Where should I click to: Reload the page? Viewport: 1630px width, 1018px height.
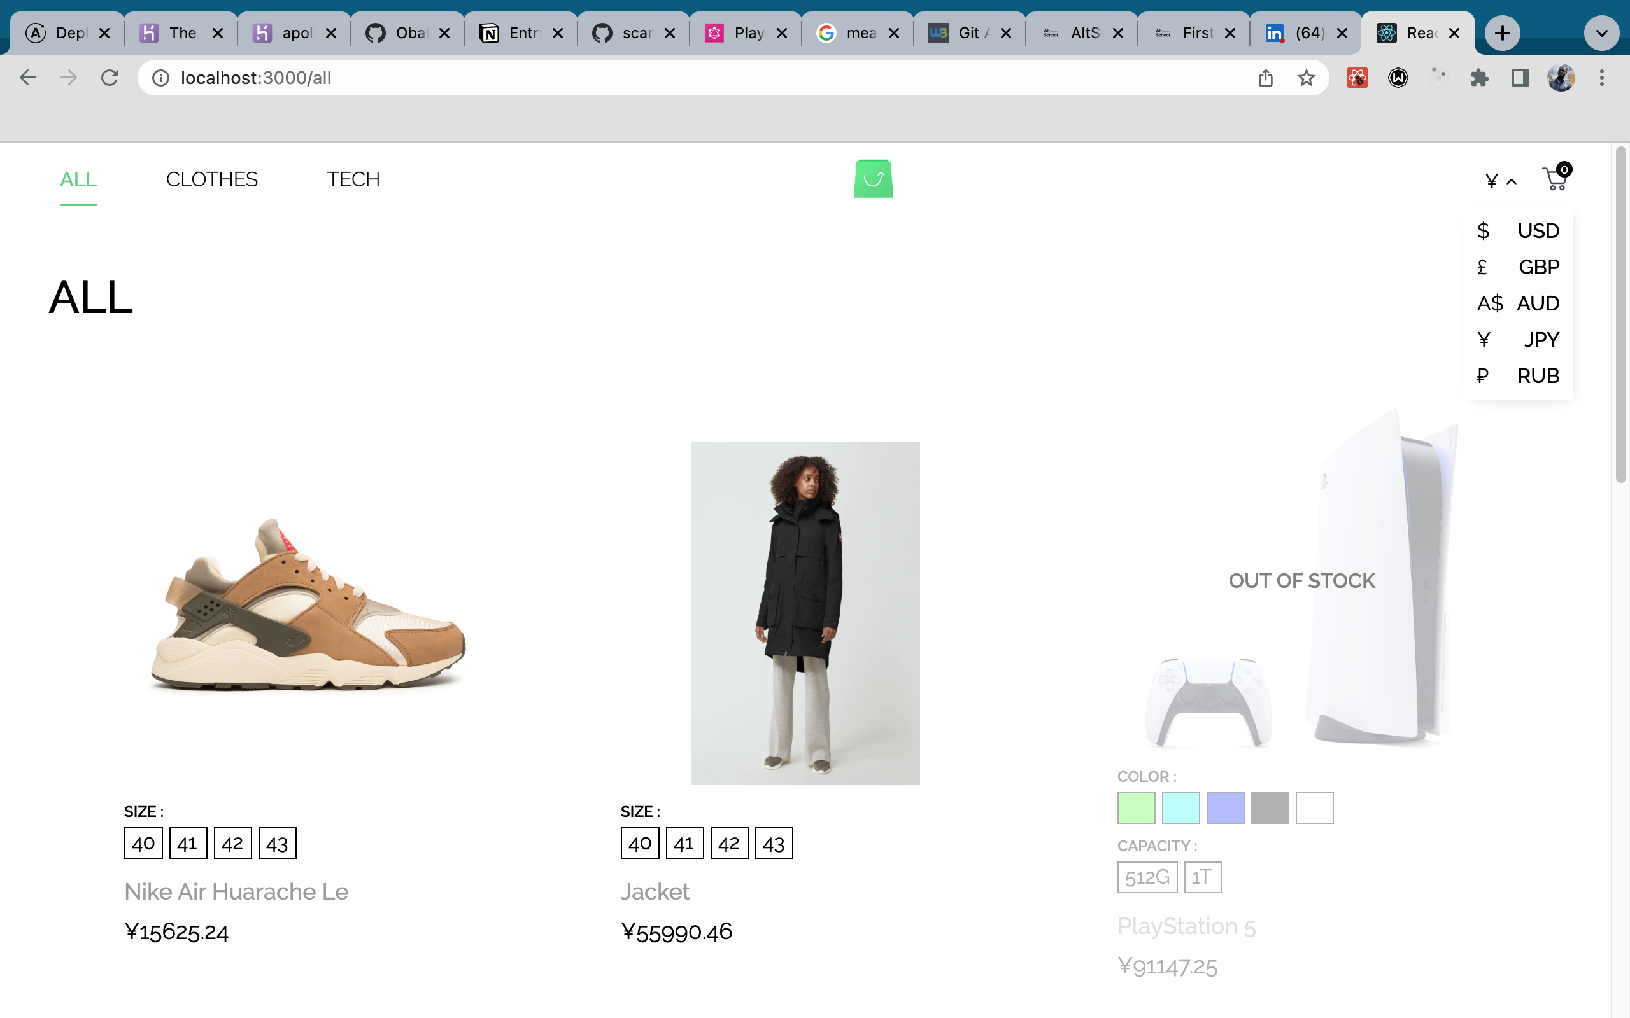click(110, 78)
